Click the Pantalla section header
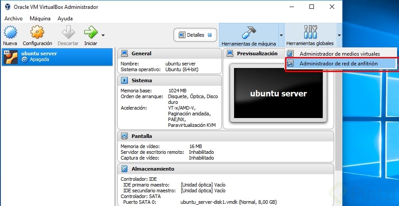Image resolution: width=399 pixels, height=206 pixels. click(x=226, y=136)
